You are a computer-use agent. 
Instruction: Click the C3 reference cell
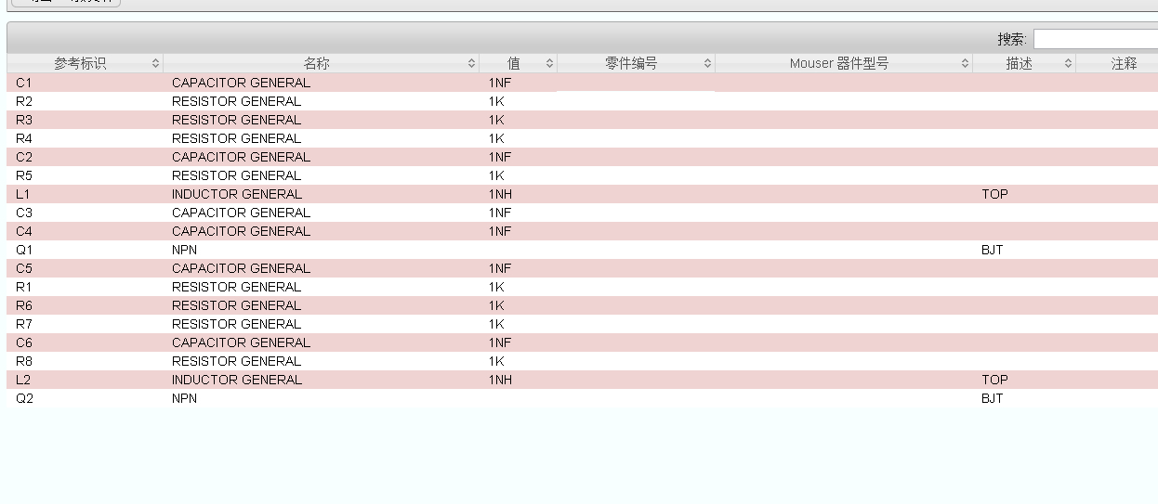coord(24,213)
